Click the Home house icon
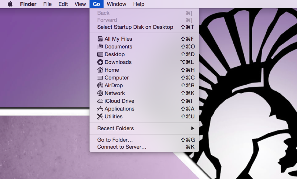Viewport: 297px width, 179px height. pos(100,70)
